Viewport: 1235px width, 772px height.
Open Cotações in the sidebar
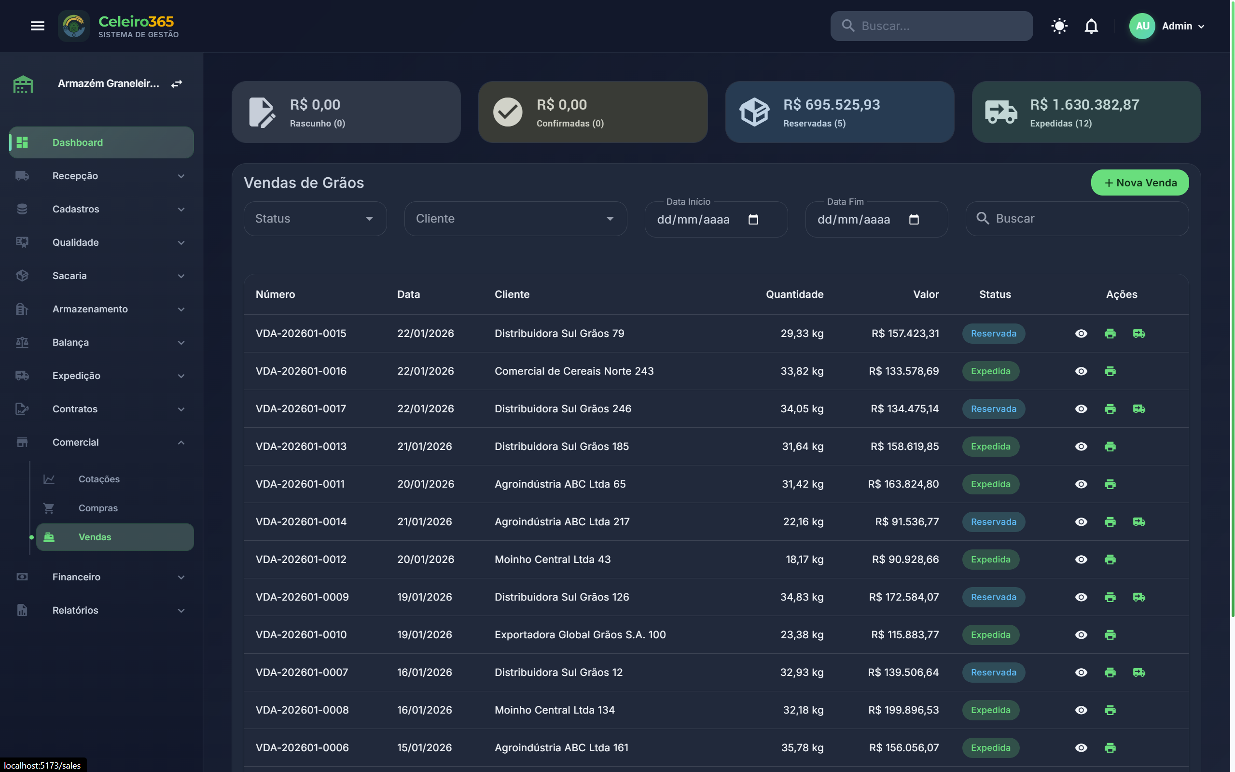coord(99,479)
